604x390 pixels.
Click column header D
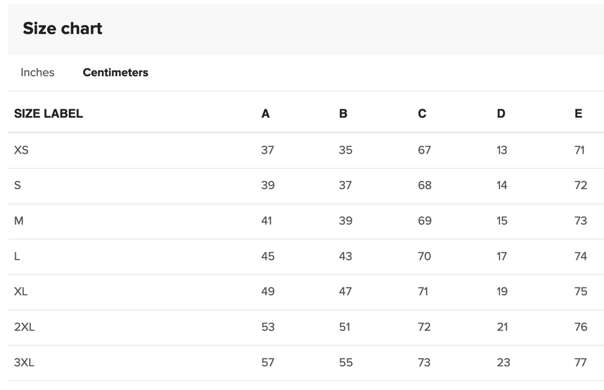[x=501, y=114]
